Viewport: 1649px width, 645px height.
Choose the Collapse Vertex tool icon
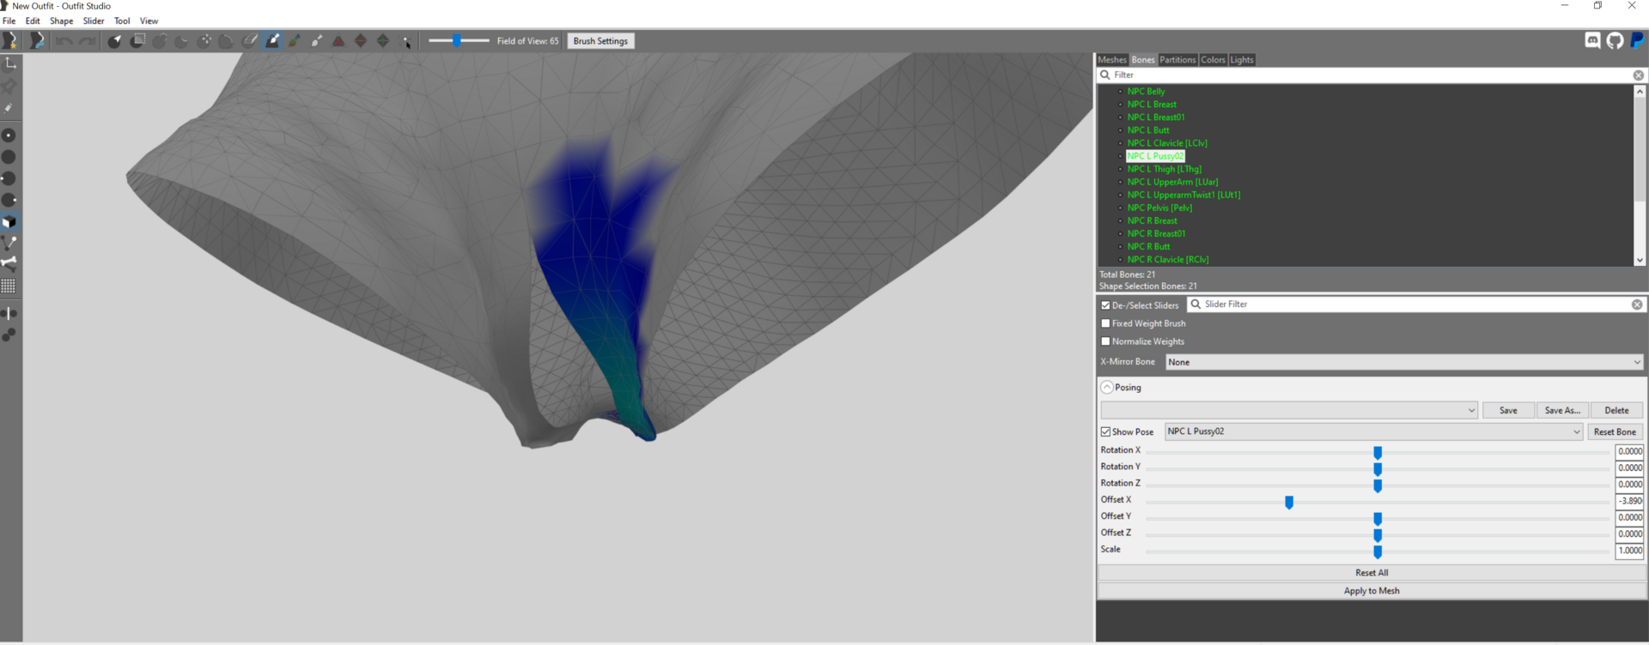pyautogui.click(x=338, y=40)
